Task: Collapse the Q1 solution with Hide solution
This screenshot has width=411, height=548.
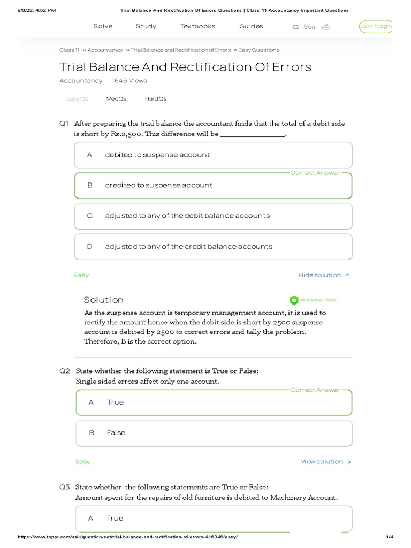Action: 324,275
